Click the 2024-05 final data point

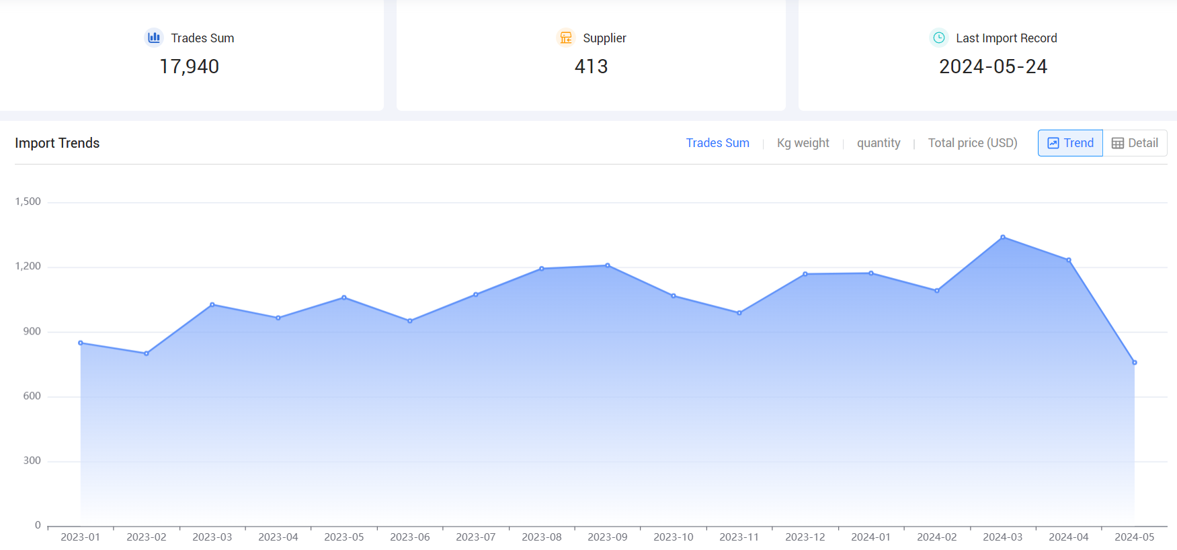click(1135, 363)
